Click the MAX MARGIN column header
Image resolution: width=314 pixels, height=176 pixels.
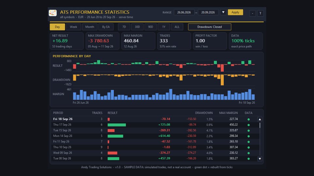pyautogui.click(x=228, y=113)
